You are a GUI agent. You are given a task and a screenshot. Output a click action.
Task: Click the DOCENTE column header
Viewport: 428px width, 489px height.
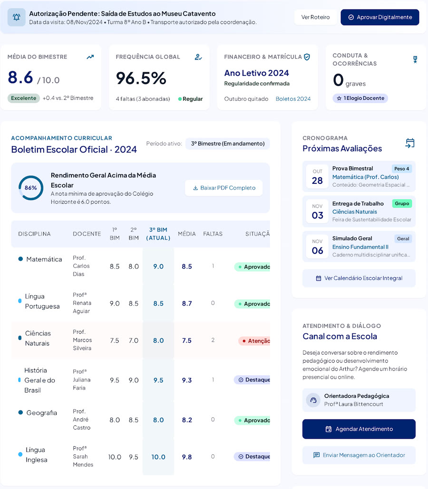[87, 234]
